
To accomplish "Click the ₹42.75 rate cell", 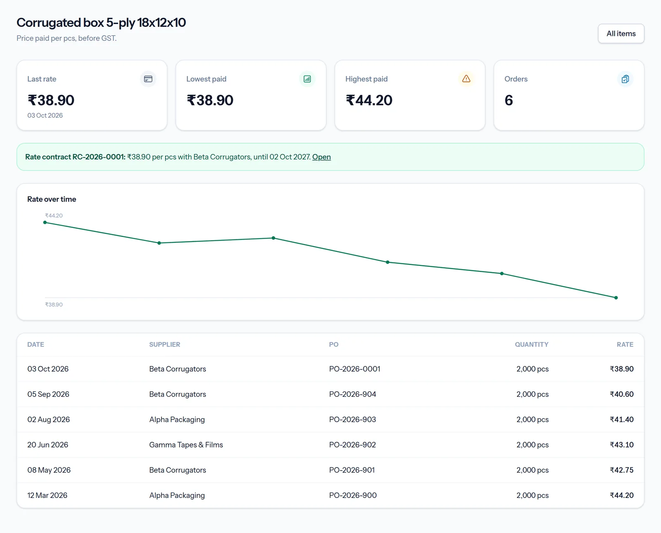I will [622, 470].
